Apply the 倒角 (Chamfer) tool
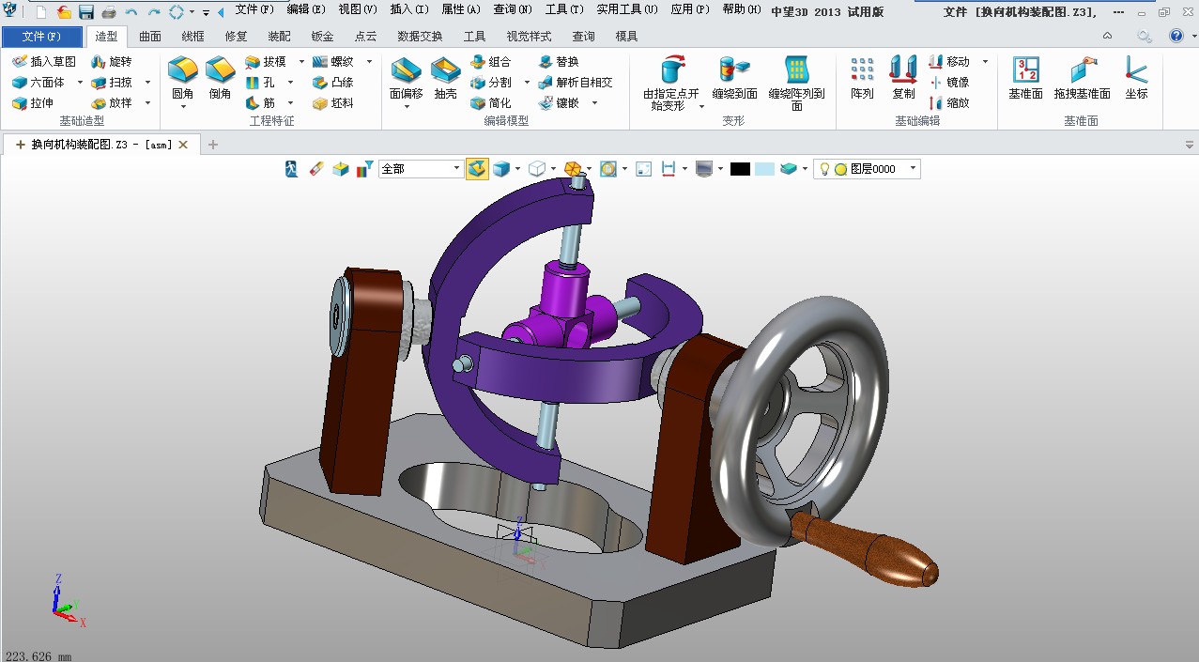Viewport: 1199px width, 662px height. tap(221, 78)
